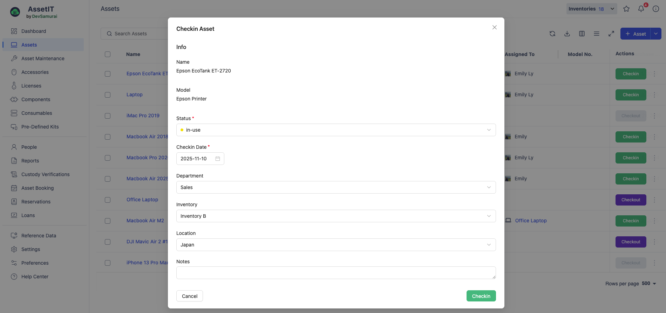Tick the checkbox for the Laptop row
666x313 pixels.
(x=108, y=95)
